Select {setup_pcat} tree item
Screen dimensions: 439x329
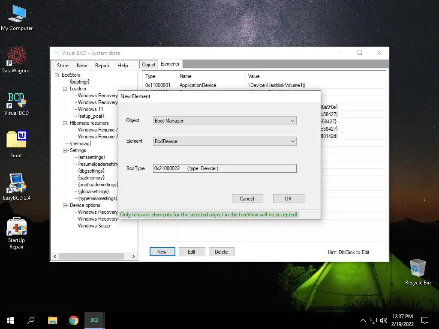91,116
